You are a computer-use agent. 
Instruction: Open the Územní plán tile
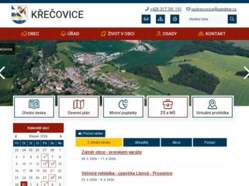click(x=79, y=107)
